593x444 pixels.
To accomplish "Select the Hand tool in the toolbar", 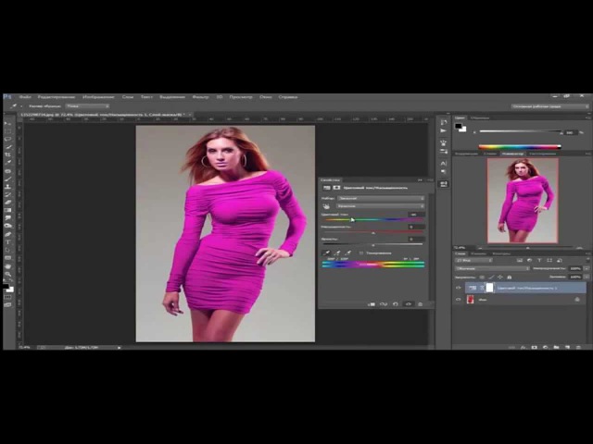I will tap(8, 268).
